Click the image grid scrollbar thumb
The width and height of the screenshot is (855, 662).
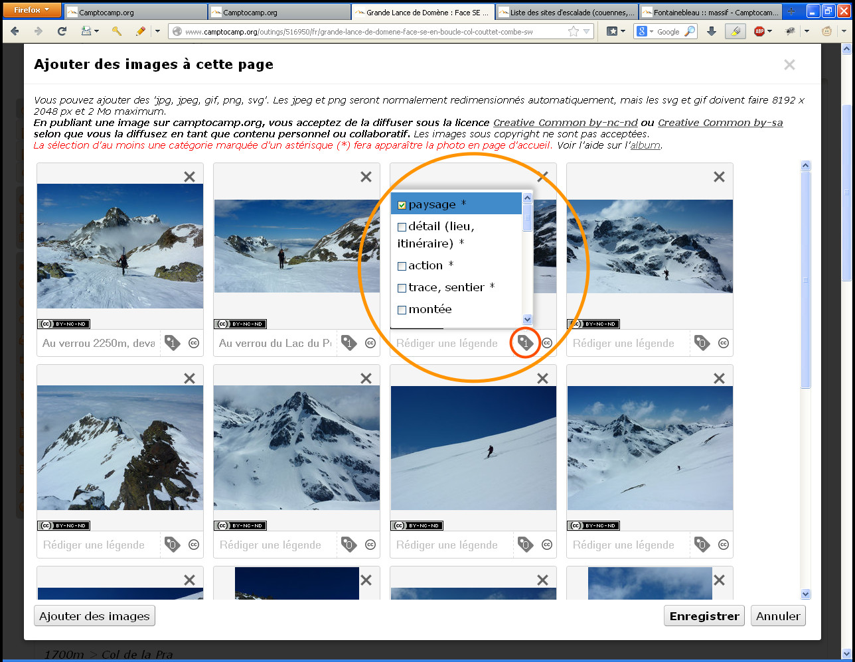coord(806,279)
